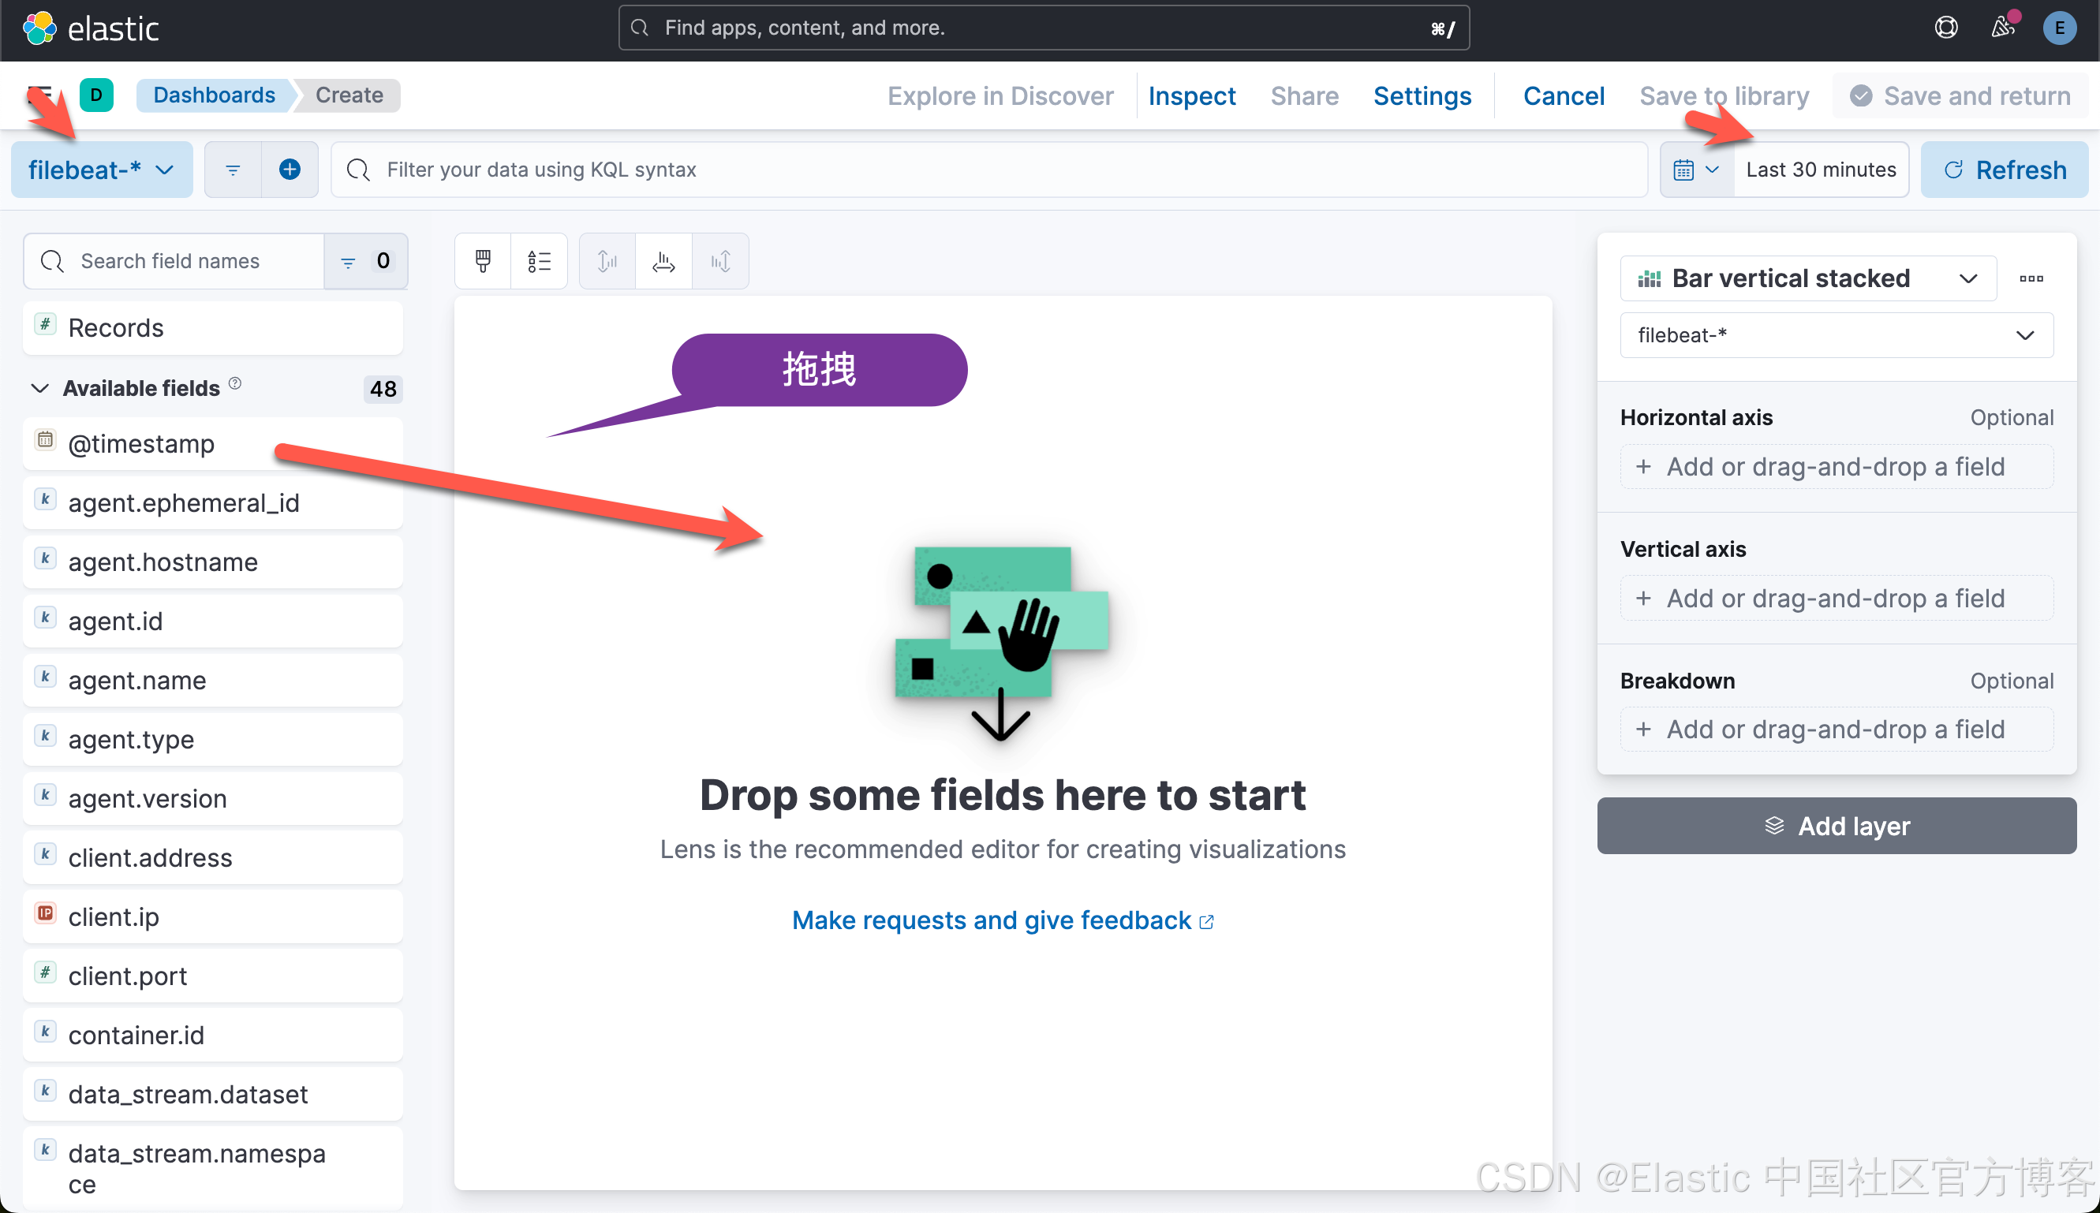2100x1213 pixels.
Task: Open the newsfeed notifications icon
Action: (2002, 28)
